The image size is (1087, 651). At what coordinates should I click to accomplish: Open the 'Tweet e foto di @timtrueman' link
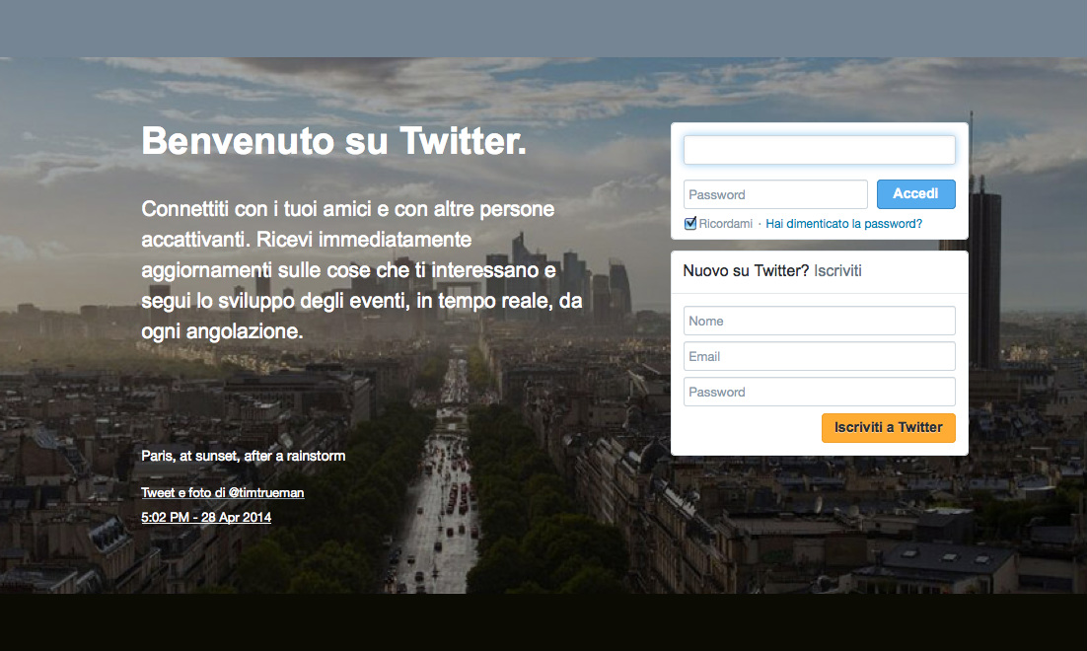[223, 492]
